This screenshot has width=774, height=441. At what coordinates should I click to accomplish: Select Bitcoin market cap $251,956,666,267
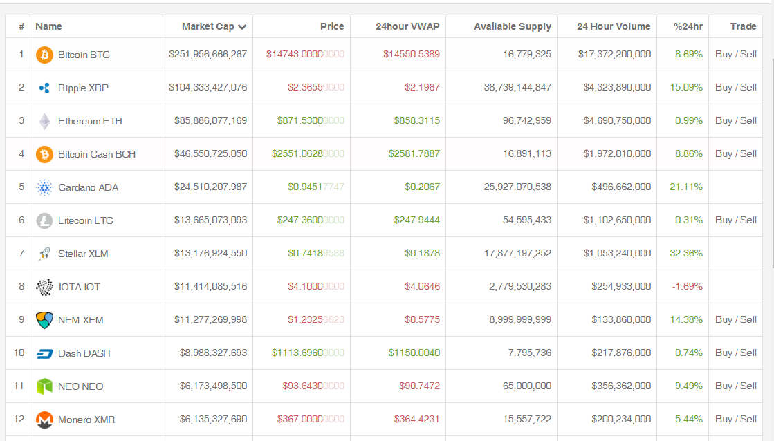pyautogui.click(x=208, y=55)
